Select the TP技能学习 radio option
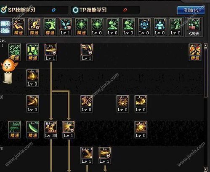The image size is (210, 172). coord(90,10)
